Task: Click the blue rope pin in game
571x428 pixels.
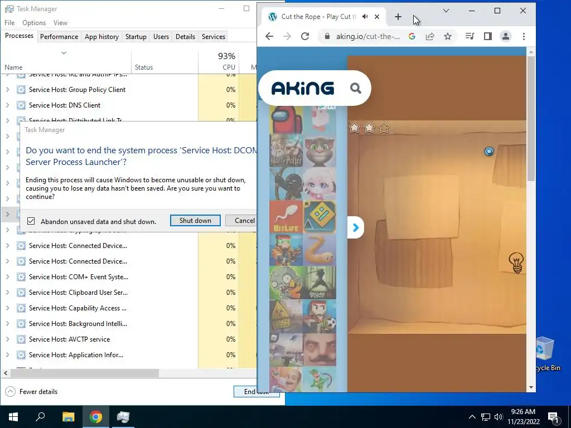Action: [488, 151]
